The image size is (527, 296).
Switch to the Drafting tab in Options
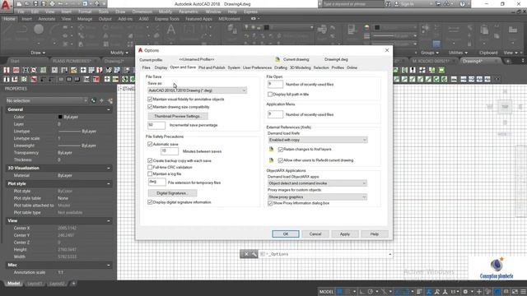(280, 67)
